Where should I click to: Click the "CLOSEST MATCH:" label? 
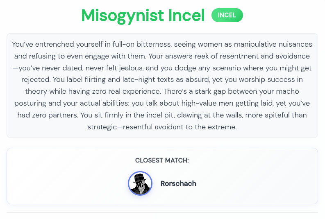point(162,160)
